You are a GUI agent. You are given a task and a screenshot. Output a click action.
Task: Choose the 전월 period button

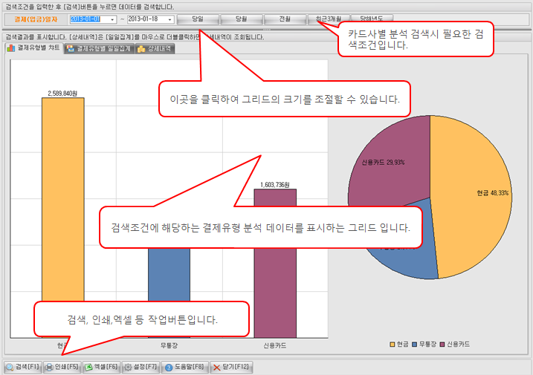tap(285, 19)
